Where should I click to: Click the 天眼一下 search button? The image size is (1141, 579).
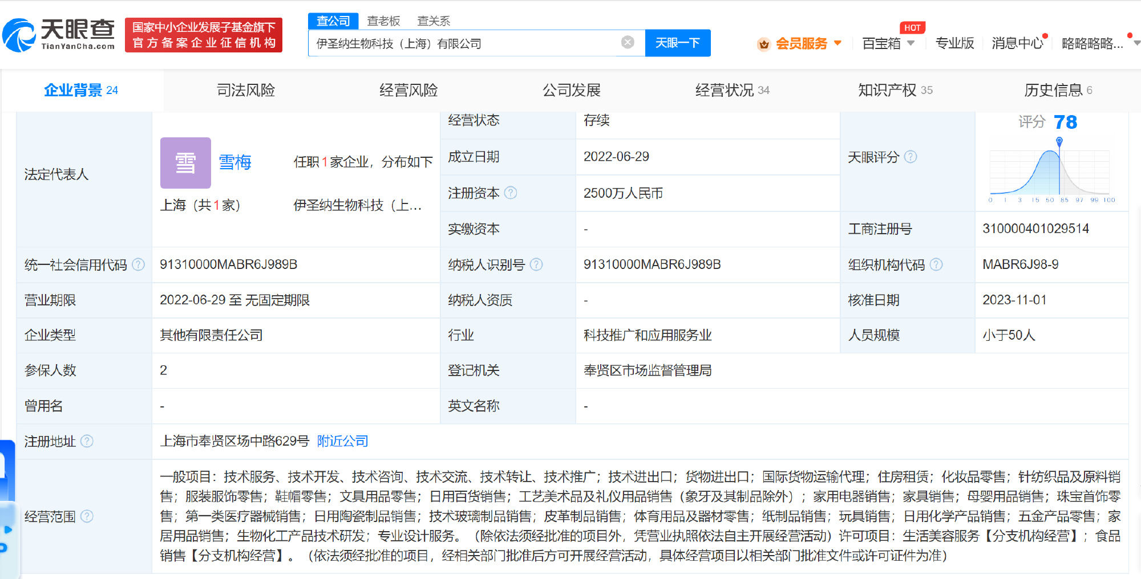click(x=678, y=43)
